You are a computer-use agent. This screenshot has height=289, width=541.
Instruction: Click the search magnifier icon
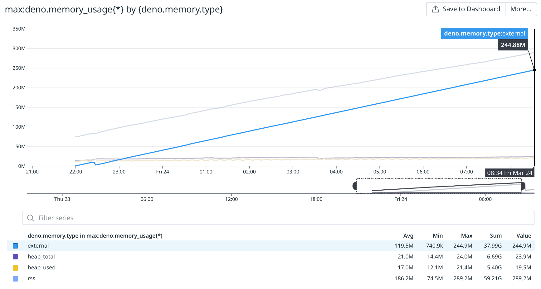31,218
